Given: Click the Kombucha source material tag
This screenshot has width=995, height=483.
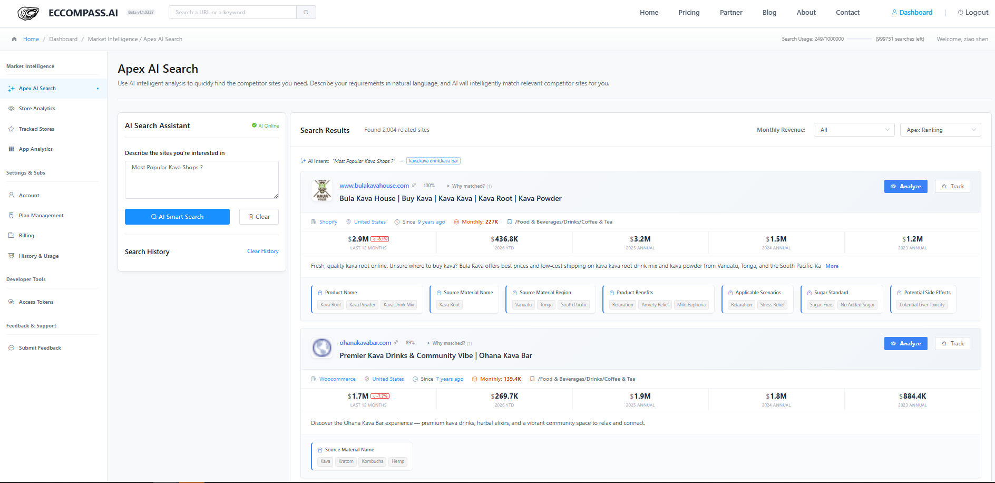Looking at the screenshot, I should [x=373, y=461].
